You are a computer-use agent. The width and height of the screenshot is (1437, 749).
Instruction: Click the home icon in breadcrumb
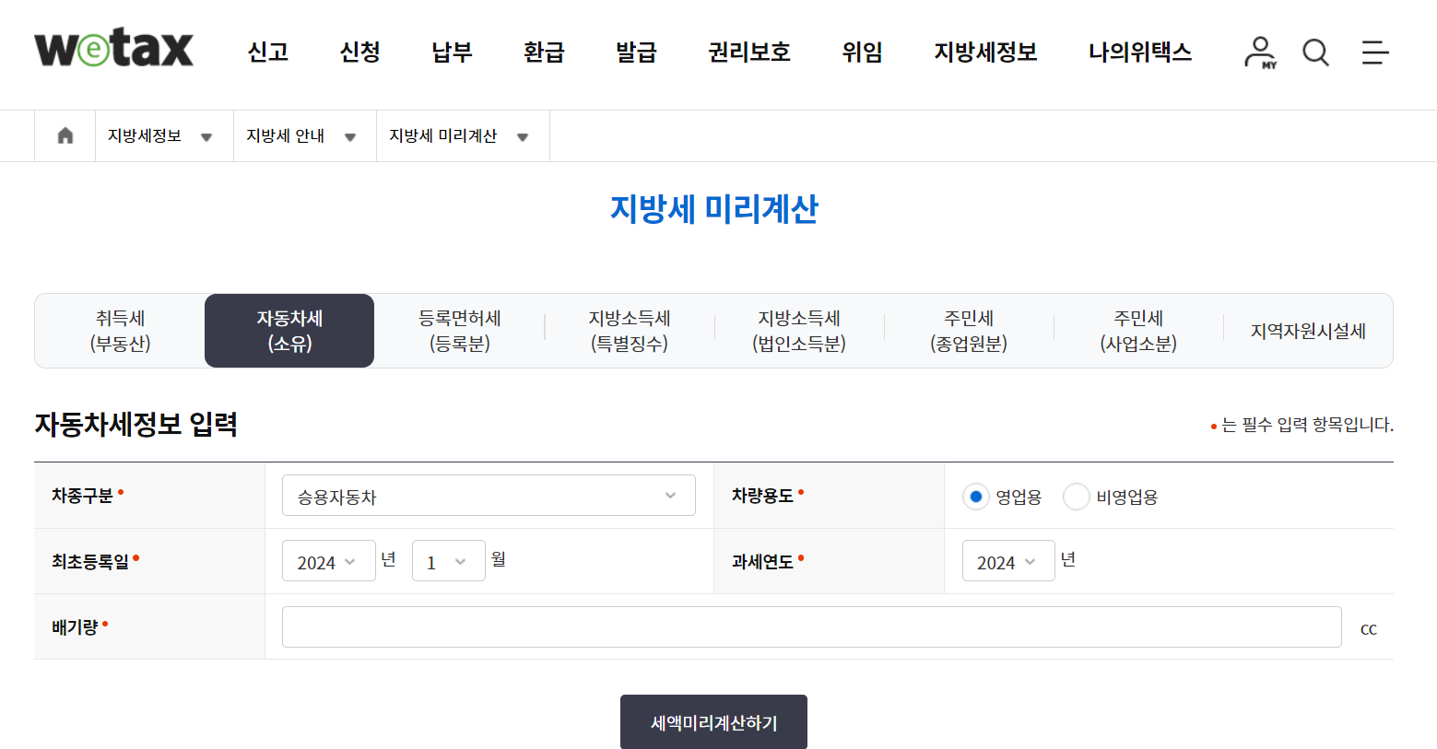tap(64, 135)
